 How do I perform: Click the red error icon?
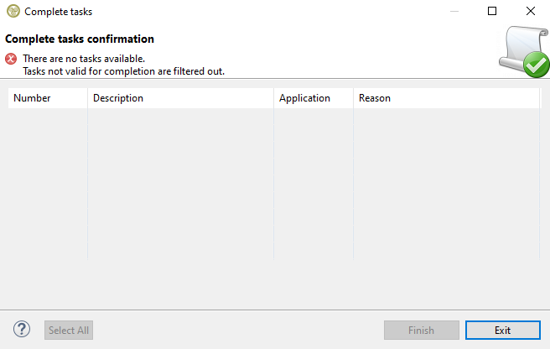click(x=11, y=59)
